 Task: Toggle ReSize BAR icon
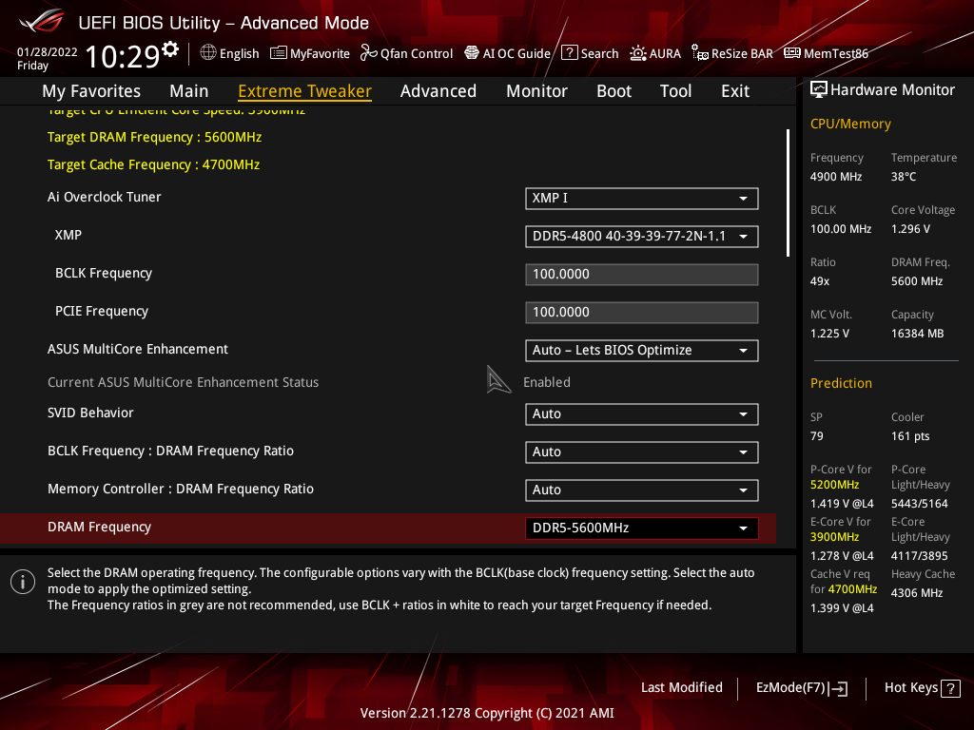pyautogui.click(x=700, y=53)
